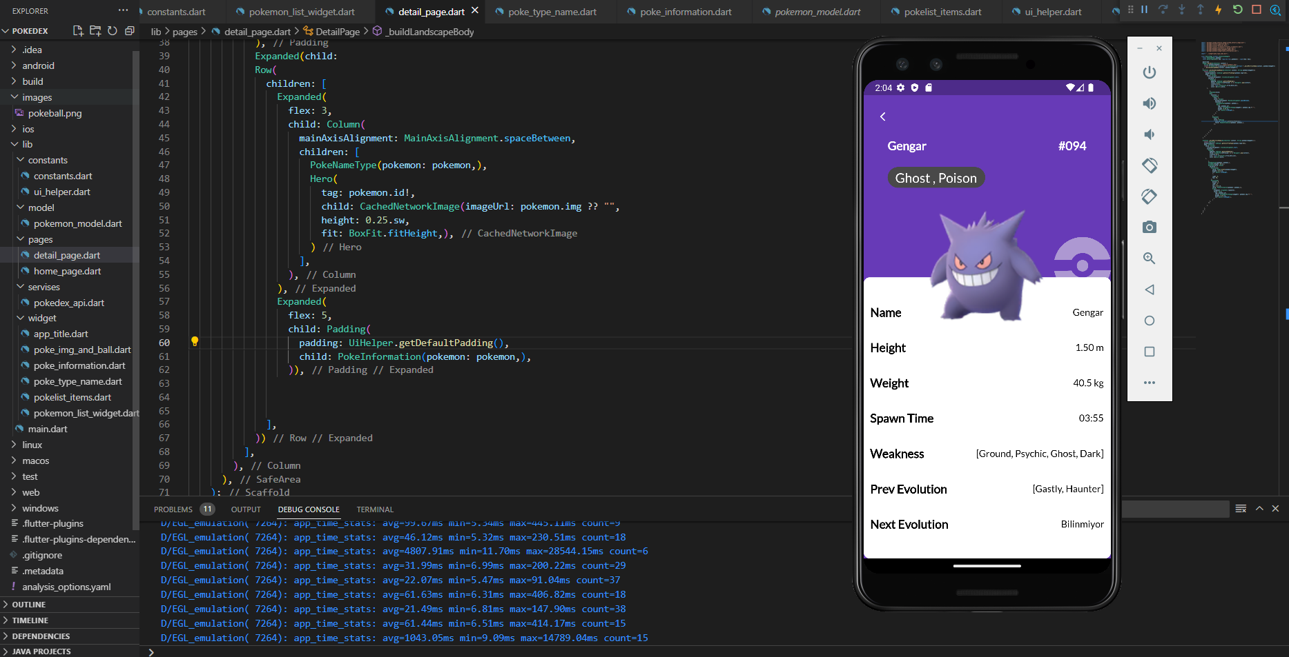Open emulator extended controls ellipsis

(1150, 383)
